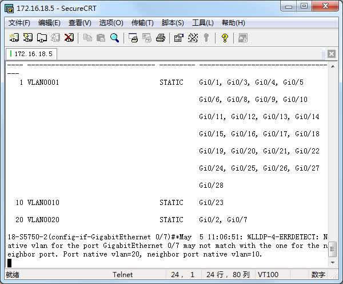Click the Connect toolbar icon
343x284 pixels.
(15, 38)
